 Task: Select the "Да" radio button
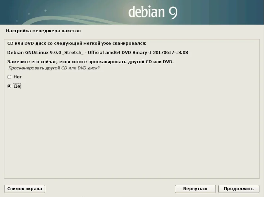point(9,86)
